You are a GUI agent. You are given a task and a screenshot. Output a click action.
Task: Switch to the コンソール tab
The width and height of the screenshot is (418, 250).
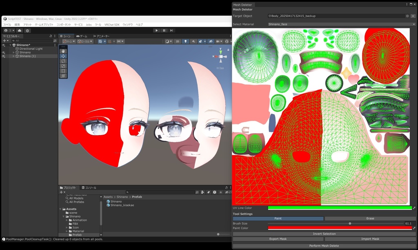pos(89,188)
